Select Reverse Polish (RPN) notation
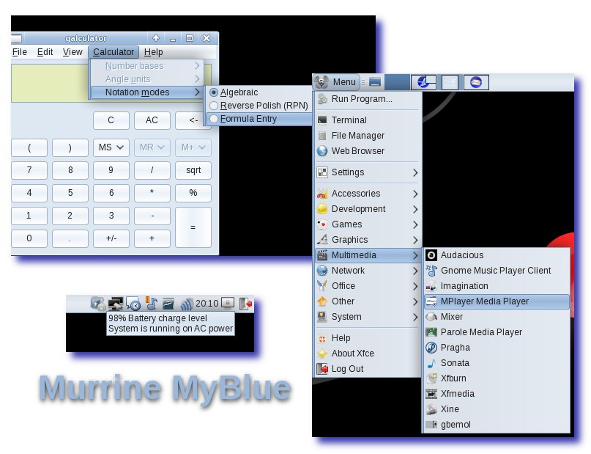 [259, 106]
